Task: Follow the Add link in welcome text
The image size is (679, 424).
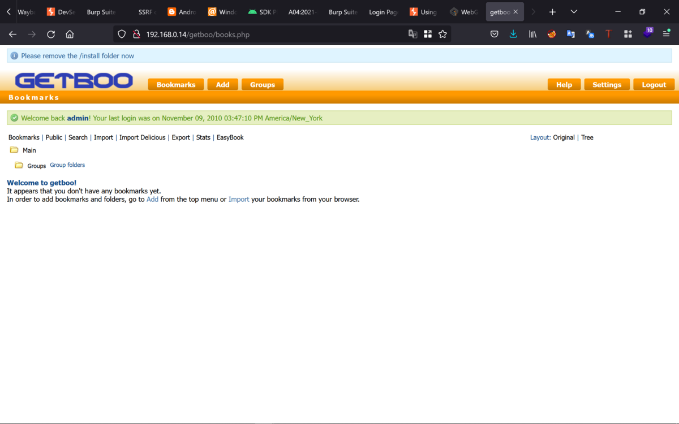Action: click(x=152, y=199)
